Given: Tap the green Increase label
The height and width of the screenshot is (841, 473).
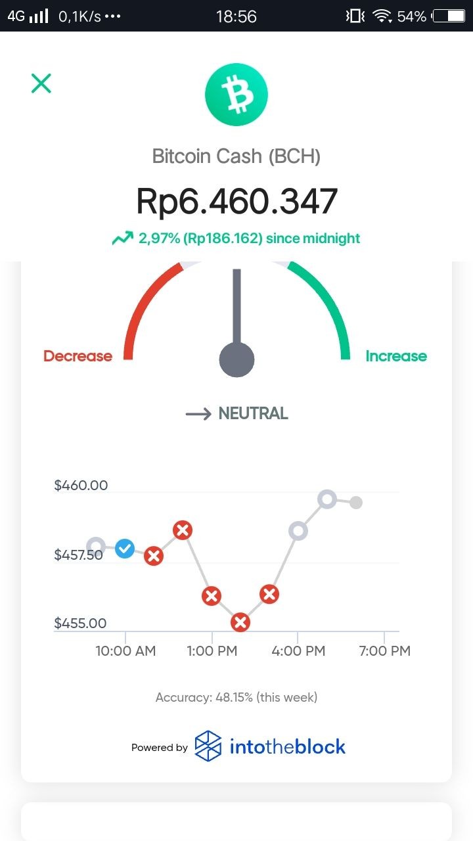Looking at the screenshot, I should pyautogui.click(x=396, y=356).
